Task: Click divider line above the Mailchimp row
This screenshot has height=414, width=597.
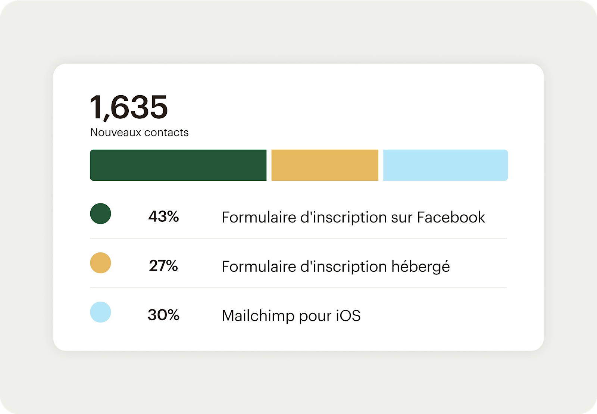Action: pyautogui.click(x=298, y=287)
